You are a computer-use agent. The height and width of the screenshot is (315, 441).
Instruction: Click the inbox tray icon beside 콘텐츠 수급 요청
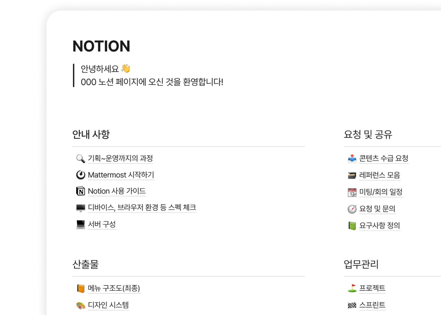pos(352,159)
